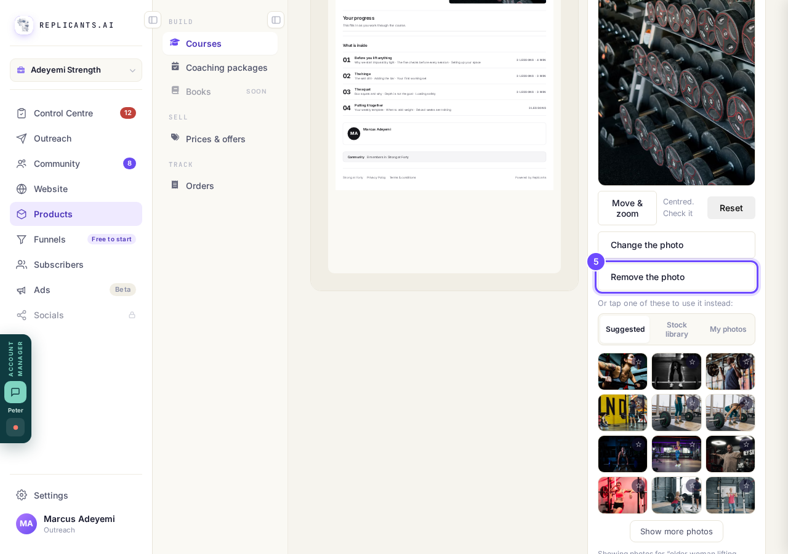This screenshot has height=554, width=788.
Task: Collapse the Build panel toggle icon
Action: coord(276,20)
